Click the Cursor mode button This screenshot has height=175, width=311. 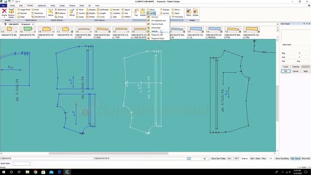(286, 67)
